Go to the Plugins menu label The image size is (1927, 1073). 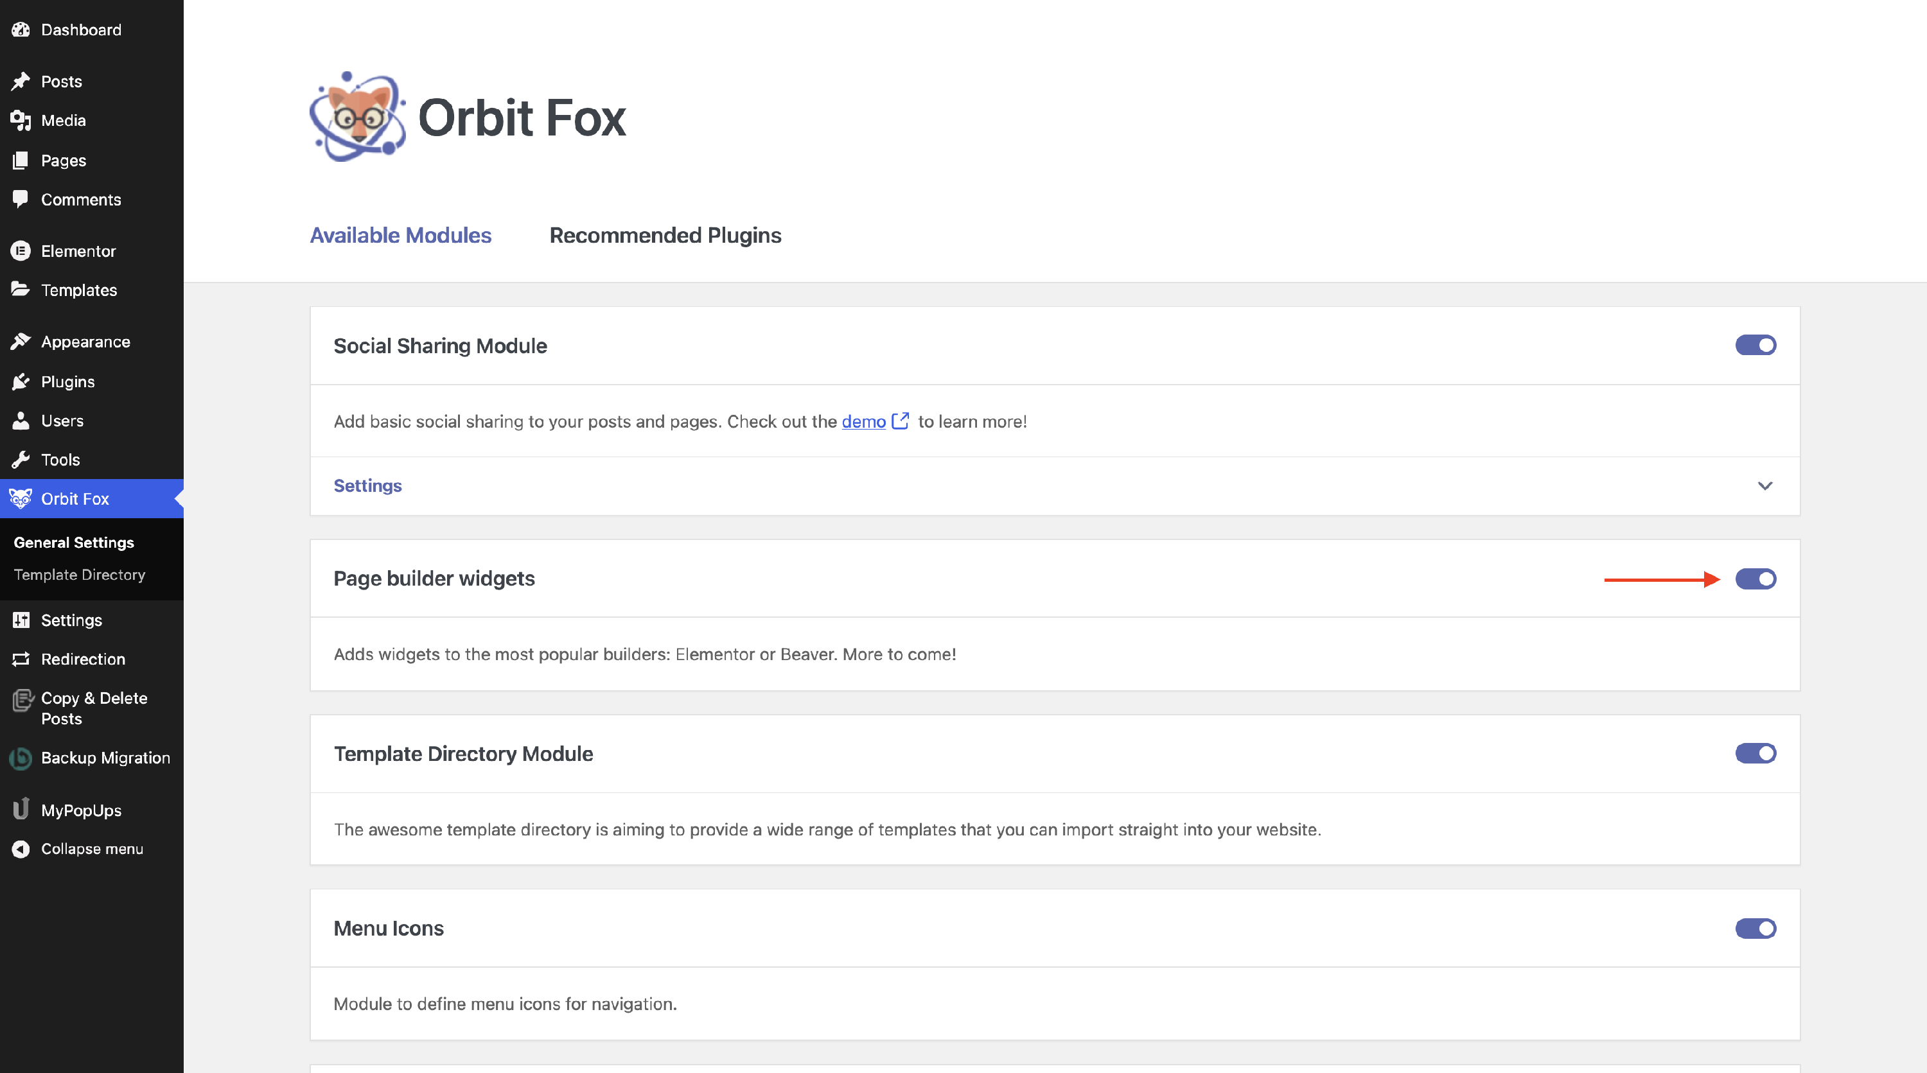point(68,382)
